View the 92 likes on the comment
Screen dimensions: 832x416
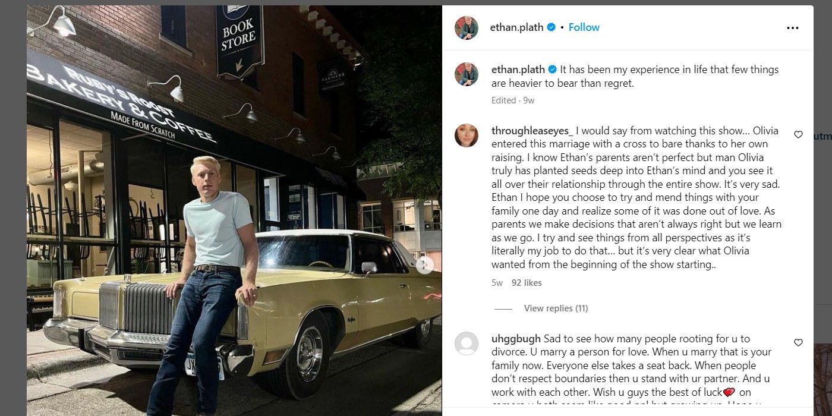[x=527, y=283]
